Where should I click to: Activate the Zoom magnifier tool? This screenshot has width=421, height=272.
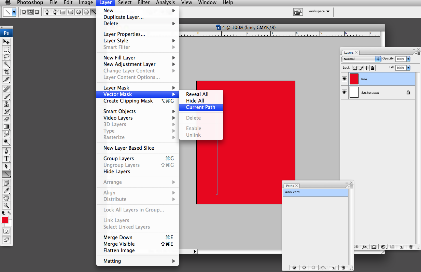click(x=6, y=205)
